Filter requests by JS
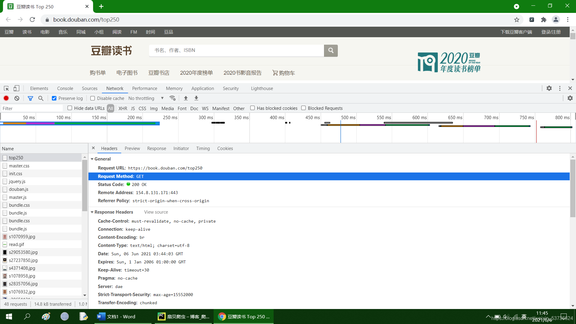Viewport: 576px width, 324px height. click(x=133, y=108)
